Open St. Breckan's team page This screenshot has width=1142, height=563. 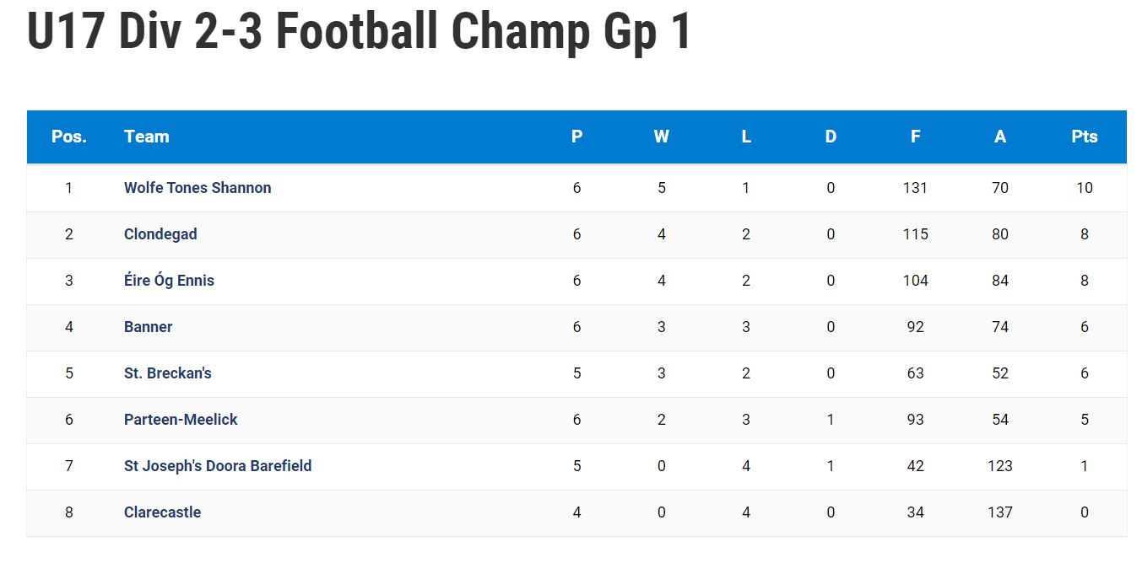(167, 373)
